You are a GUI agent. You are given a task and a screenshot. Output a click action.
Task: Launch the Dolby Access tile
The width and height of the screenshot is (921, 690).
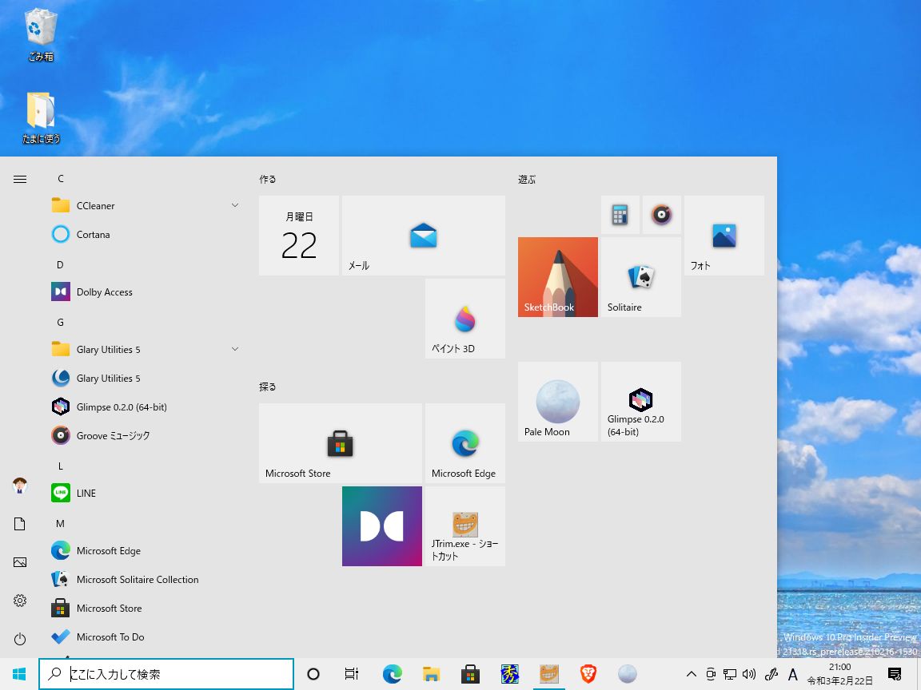tap(382, 526)
